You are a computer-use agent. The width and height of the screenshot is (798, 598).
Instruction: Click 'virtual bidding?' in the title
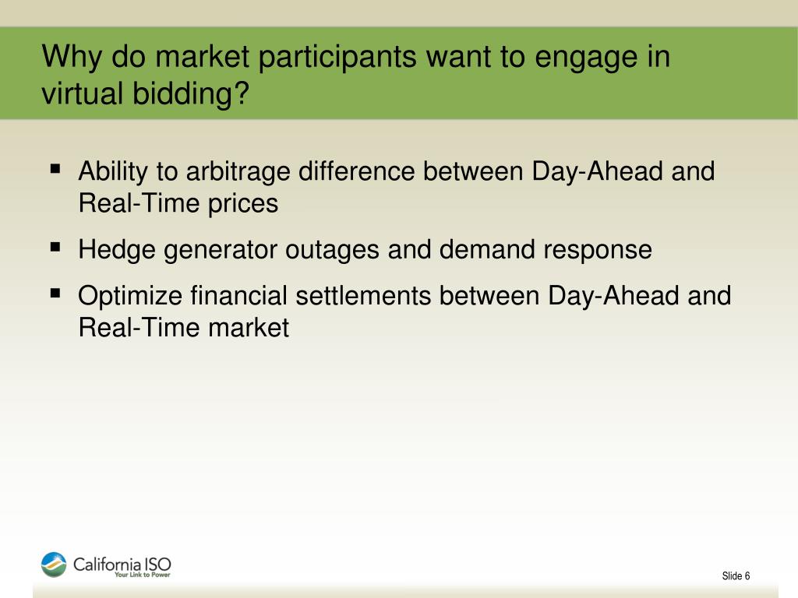[146, 93]
